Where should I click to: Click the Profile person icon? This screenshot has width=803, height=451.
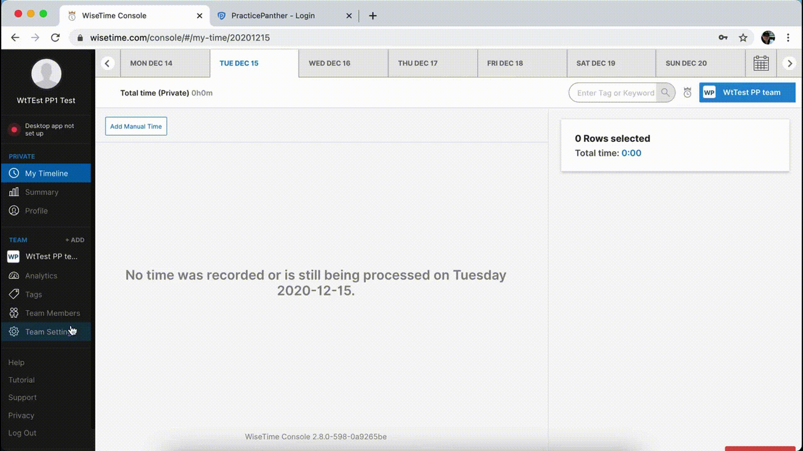tap(14, 210)
